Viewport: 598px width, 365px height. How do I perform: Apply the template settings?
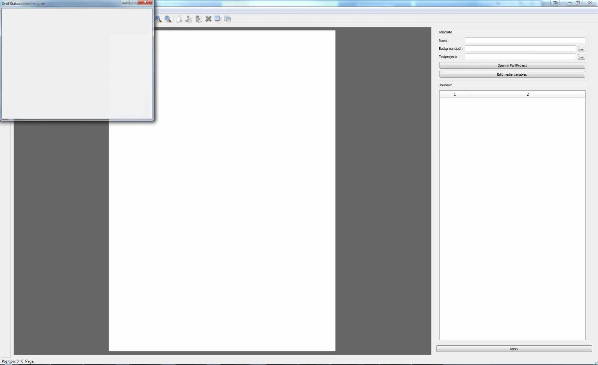514,349
